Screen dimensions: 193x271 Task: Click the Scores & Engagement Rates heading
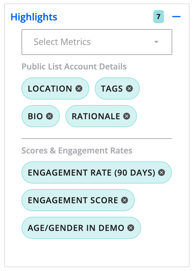click(77, 151)
